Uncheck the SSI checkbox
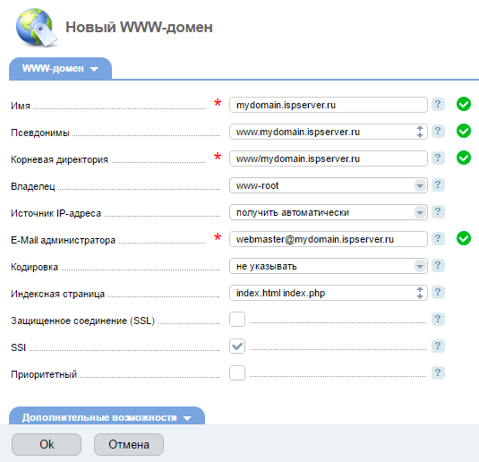The width and height of the screenshot is (479, 462). (237, 346)
